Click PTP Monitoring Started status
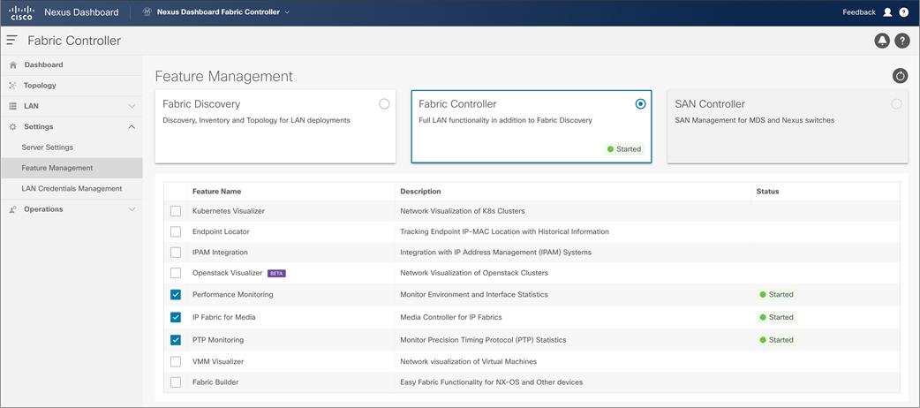The height and width of the screenshot is (408, 920). pyautogui.click(x=776, y=340)
